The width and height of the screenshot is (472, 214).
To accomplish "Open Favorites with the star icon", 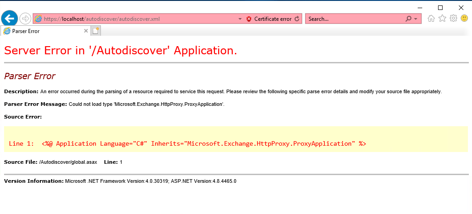I will (442, 19).
